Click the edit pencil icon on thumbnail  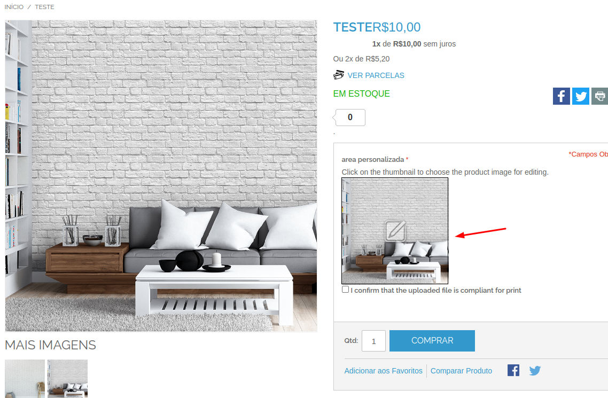(x=395, y=231)
